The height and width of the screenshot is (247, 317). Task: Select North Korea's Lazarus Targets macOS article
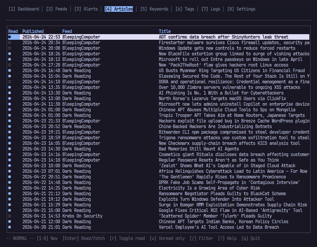coord(159,99)
